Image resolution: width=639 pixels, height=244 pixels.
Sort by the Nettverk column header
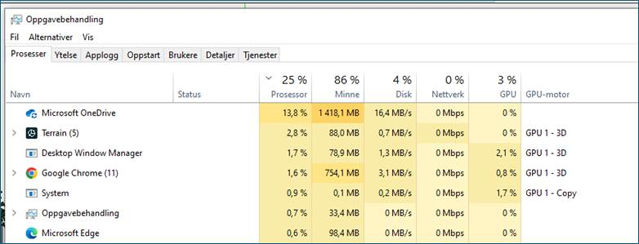click(448, 95)
